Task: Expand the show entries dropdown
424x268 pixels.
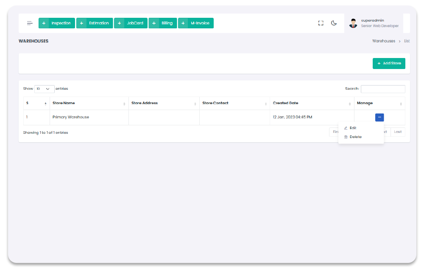Action: (44, 89)
